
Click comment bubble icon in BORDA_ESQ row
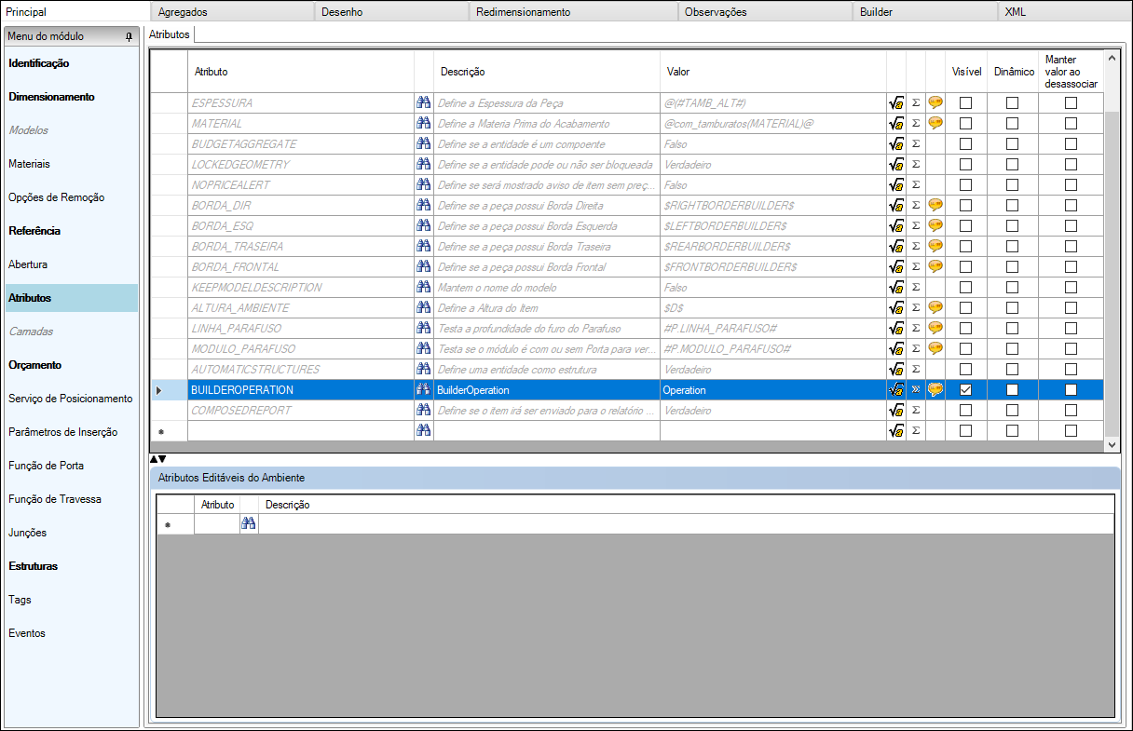[935, 225]
